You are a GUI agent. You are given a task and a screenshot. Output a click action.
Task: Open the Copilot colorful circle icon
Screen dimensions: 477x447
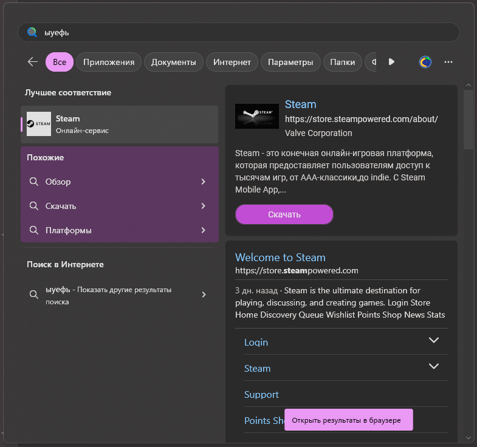pyautogui.click(x=425, y=62)
